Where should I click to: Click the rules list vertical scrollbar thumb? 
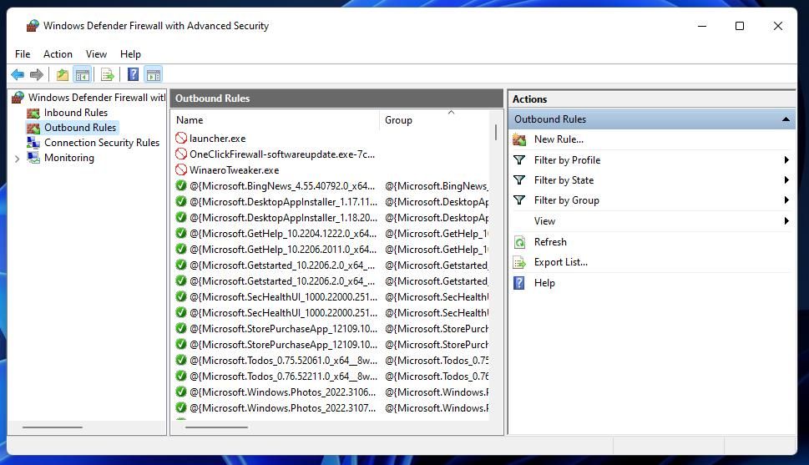(495, 132)
